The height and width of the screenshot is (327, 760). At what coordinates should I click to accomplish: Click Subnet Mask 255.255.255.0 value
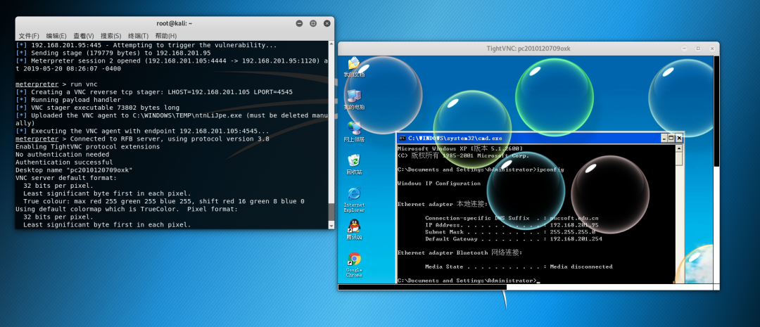point(572,232)
